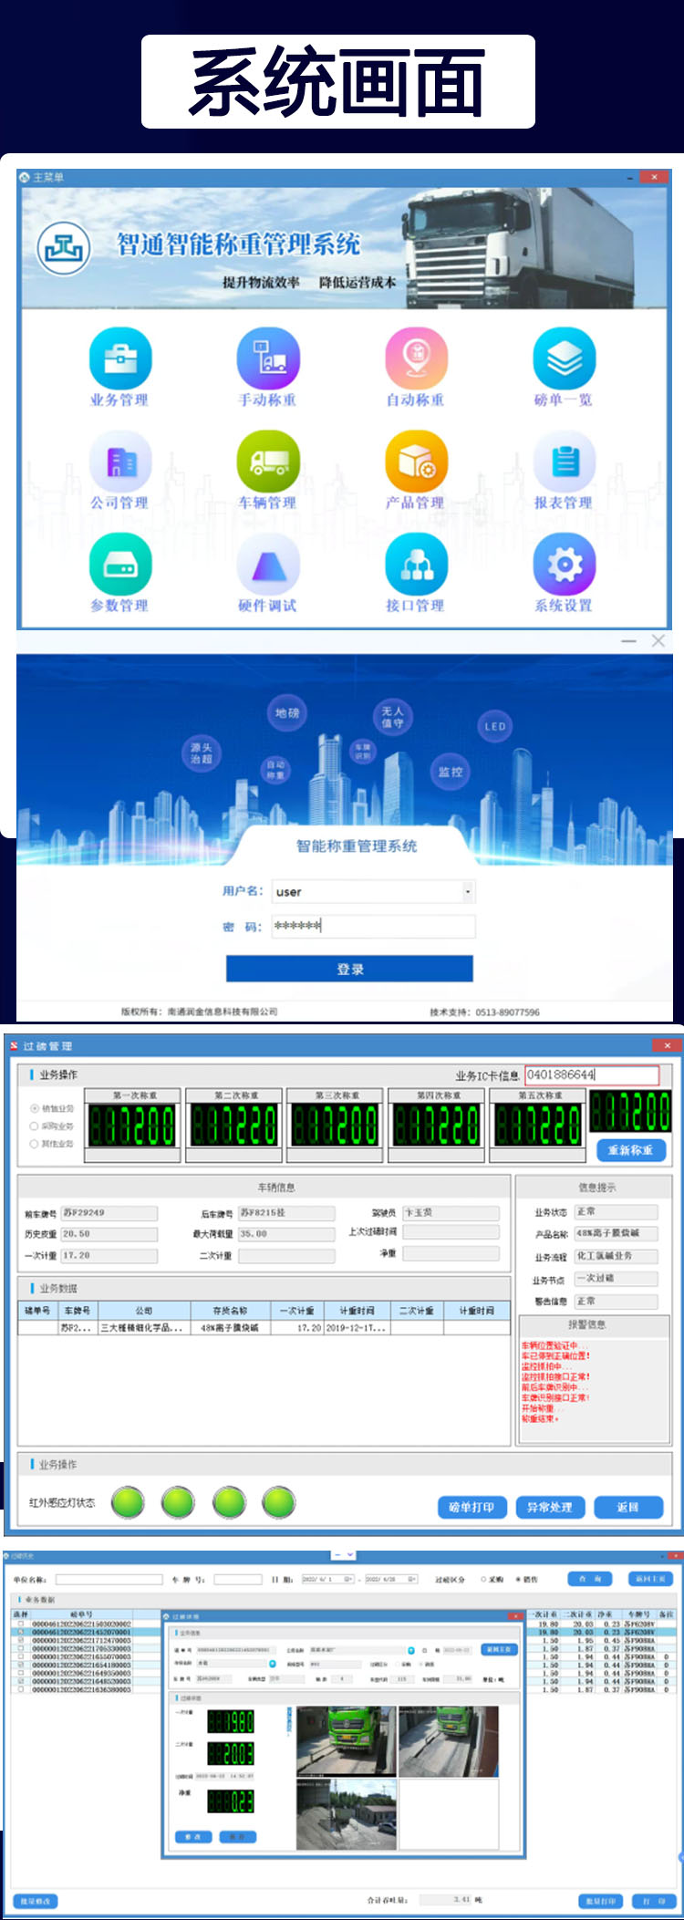Select the 其他业务 radio button
Screen dimensions: 684x1920
click(x=35, y=1143)
